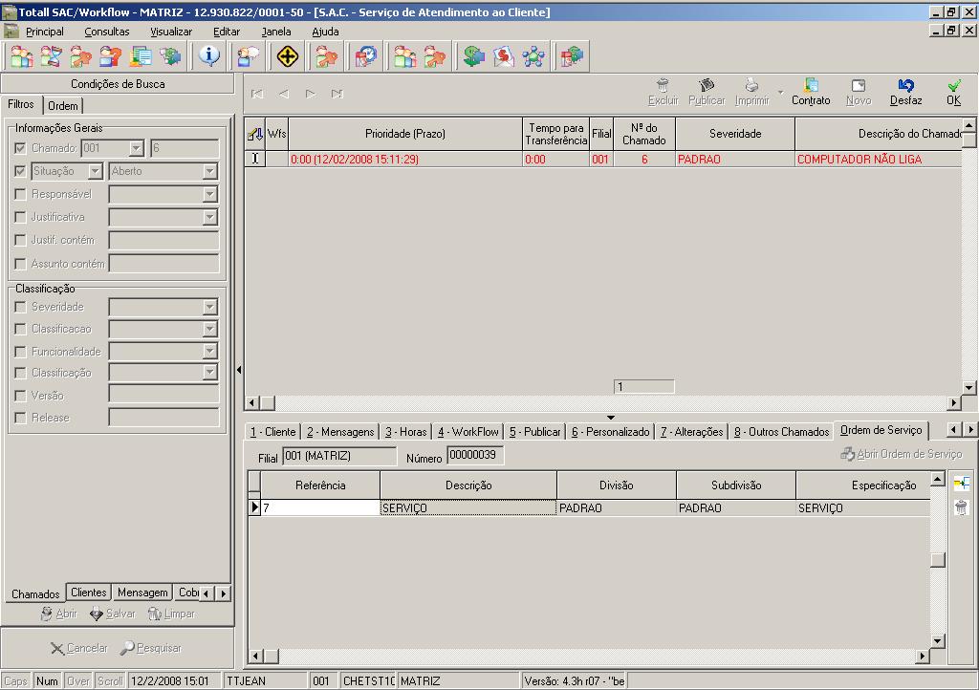Click the person with speech bubble icon
The width and height of the screenshot is (979, 690).
(x=248, y=56)
